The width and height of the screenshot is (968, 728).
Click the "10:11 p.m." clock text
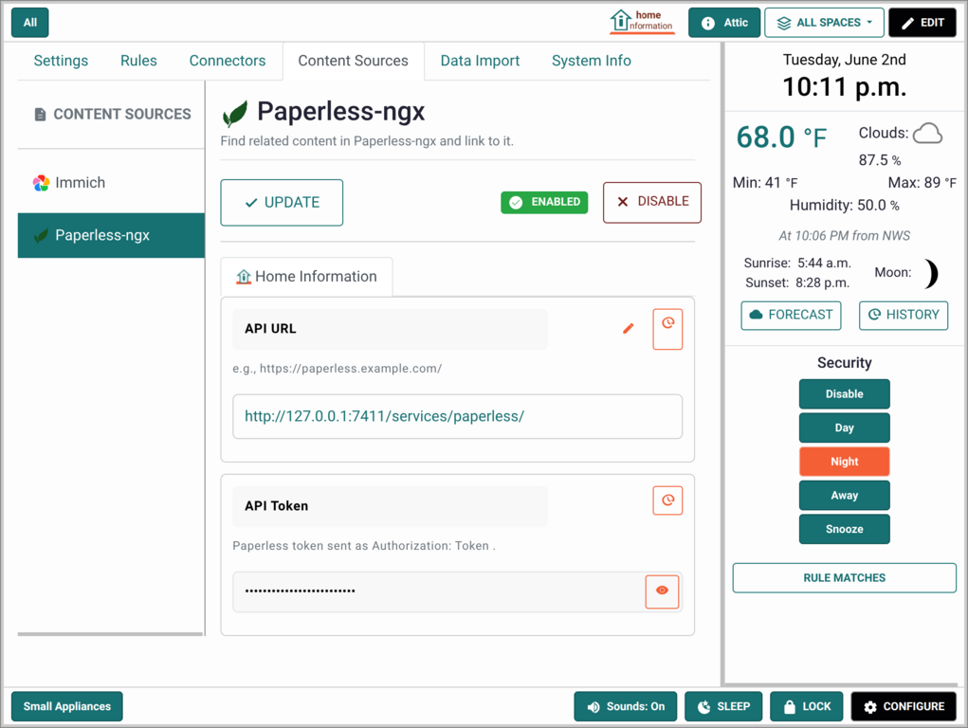845,87
